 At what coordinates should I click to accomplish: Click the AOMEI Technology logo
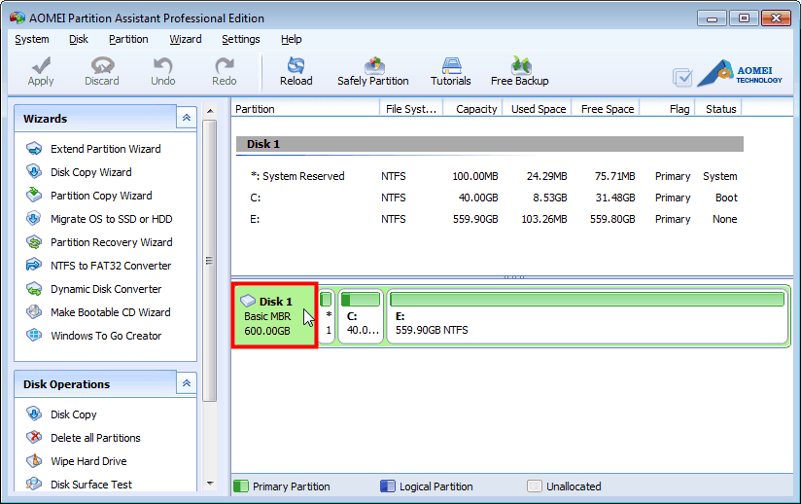coord(739,73)
